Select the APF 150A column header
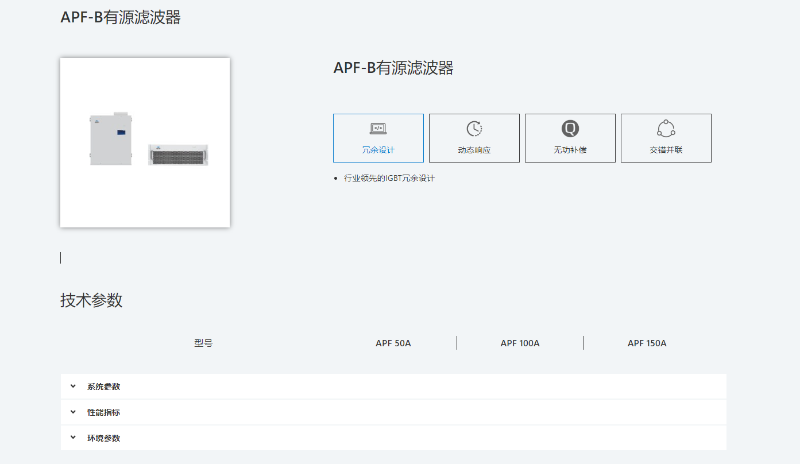 point(647,343)
